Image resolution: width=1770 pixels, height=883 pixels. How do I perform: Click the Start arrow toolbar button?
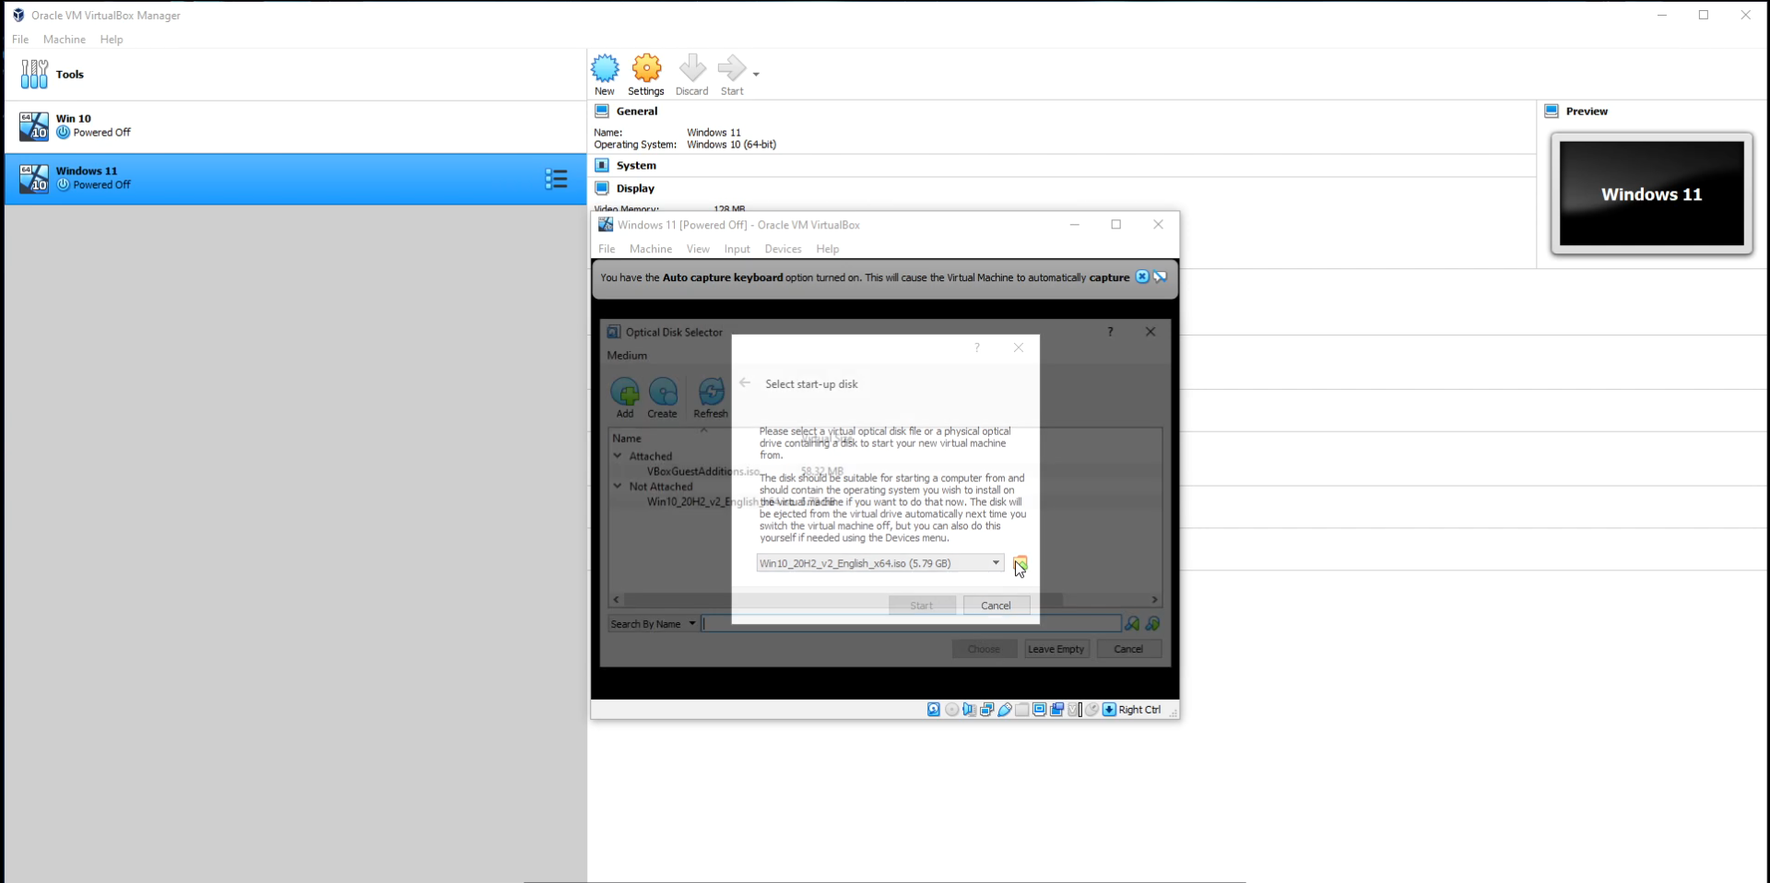pyautogui.click(x=732, y=75)
